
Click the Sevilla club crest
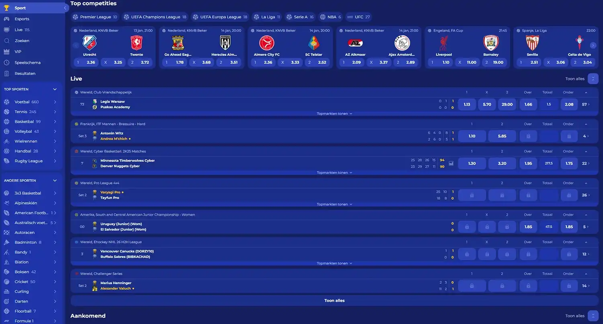(x=532, y=43)
